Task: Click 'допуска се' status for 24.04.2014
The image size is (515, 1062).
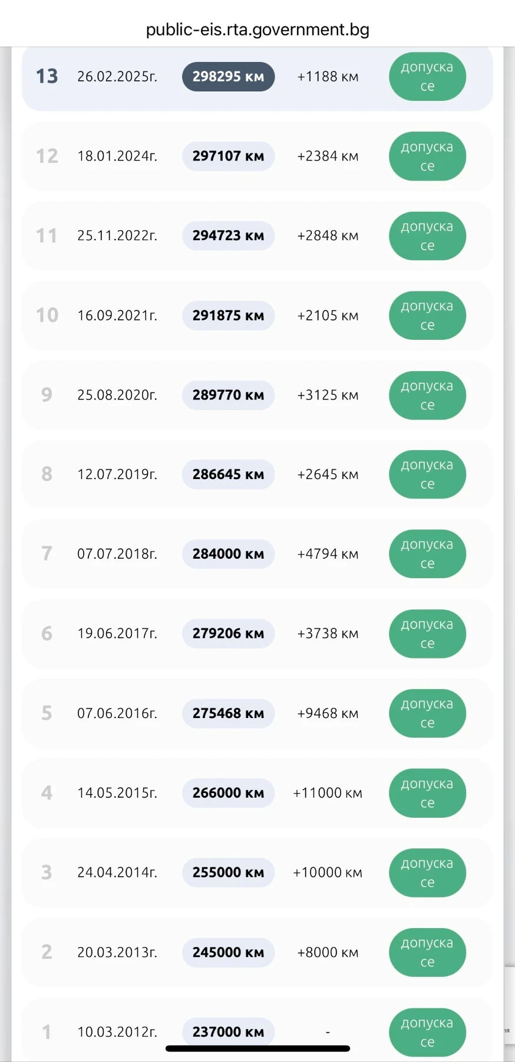Action: [x=427, y=873]
